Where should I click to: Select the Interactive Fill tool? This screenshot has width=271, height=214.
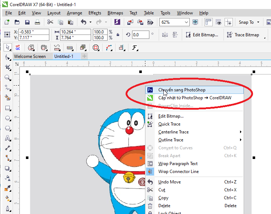point(8,198)
